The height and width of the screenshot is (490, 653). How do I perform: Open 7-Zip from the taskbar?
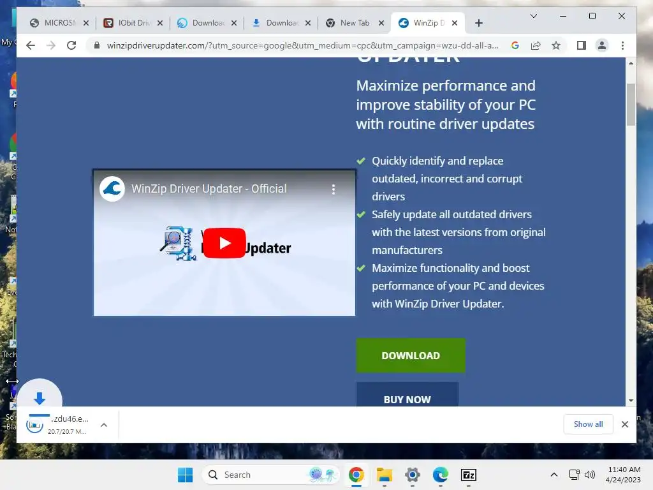pos(469,475)
